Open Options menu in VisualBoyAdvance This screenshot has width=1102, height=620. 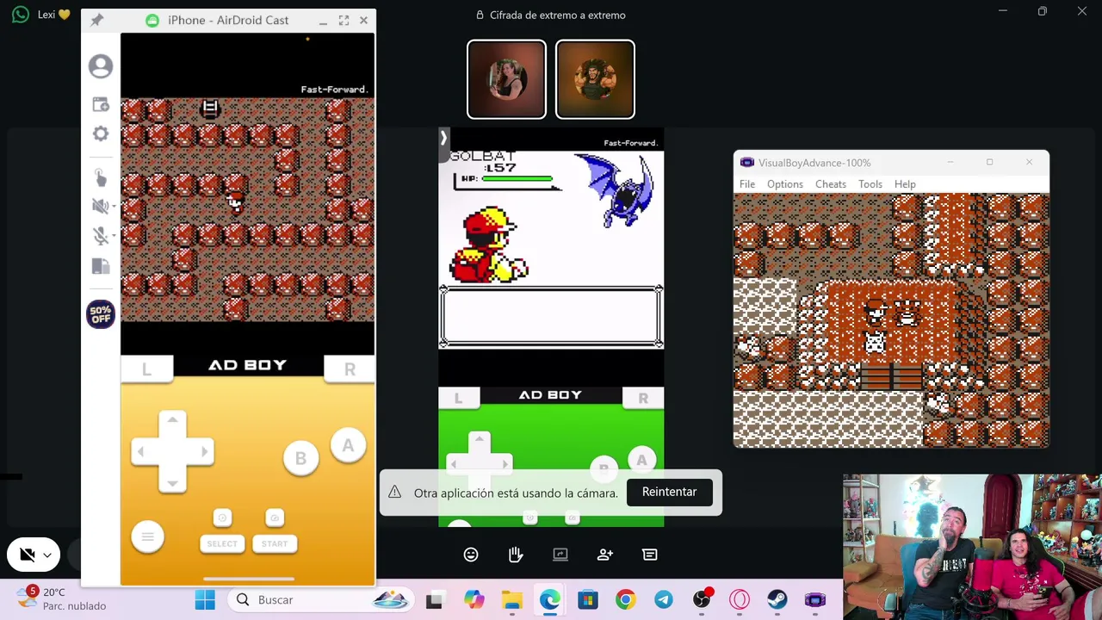[x=785, y=184]
